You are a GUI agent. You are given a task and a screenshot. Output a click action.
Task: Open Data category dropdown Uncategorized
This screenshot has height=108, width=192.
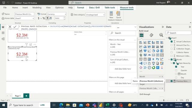pyautogui.click(x=95, y=15)
